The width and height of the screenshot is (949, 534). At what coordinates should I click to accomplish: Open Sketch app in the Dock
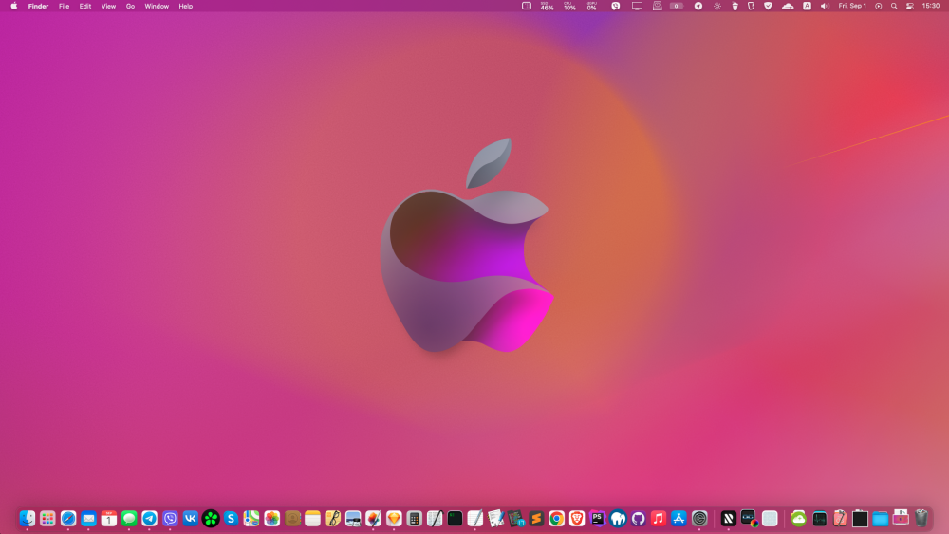point(394,518)
